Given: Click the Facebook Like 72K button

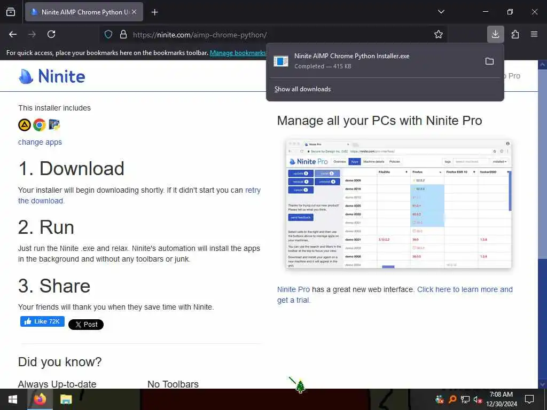Looking at the screenshot, I should click(43, 321).
